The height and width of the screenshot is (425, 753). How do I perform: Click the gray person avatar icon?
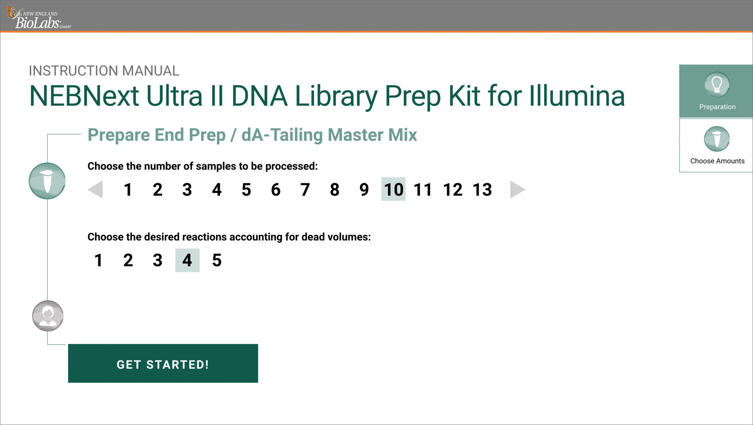pos(47,316)
